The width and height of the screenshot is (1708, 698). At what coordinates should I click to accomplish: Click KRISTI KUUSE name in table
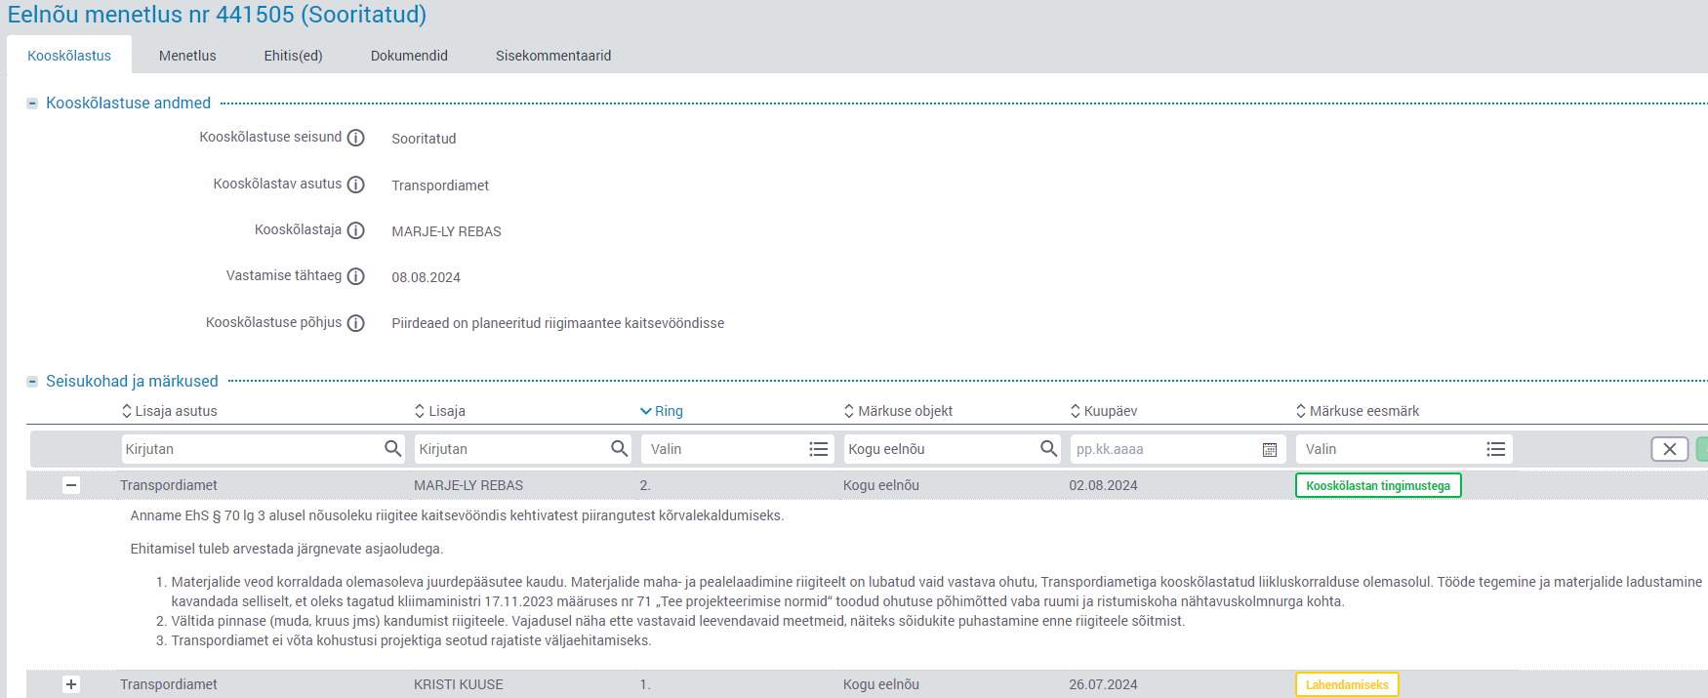[459, 684]
